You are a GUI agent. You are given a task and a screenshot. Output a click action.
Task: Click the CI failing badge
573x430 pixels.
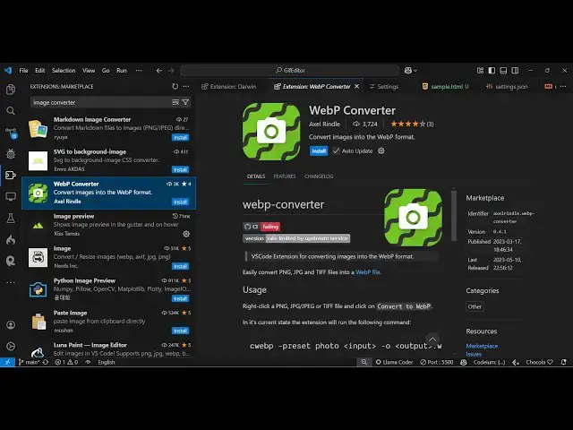(x=261, y=227)
